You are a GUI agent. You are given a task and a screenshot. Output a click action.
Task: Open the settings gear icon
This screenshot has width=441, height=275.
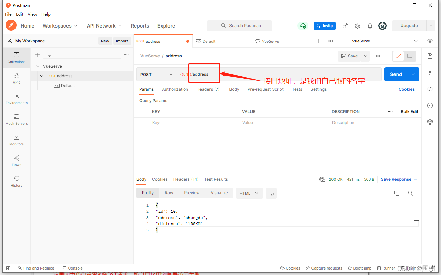(x=358, y=26)
